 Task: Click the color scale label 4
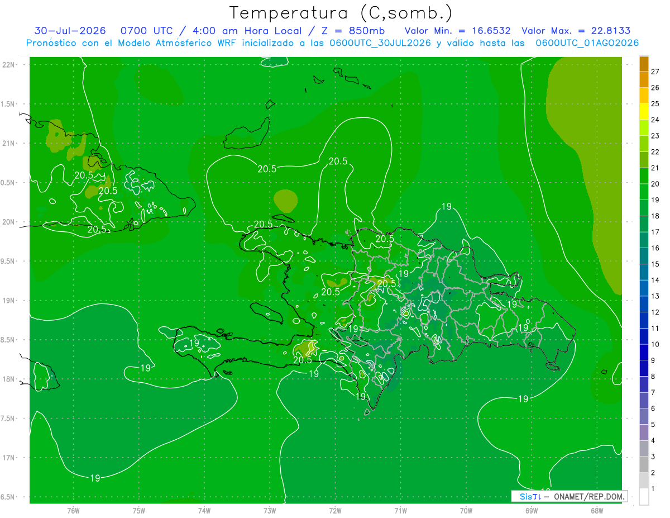point(653,440)
